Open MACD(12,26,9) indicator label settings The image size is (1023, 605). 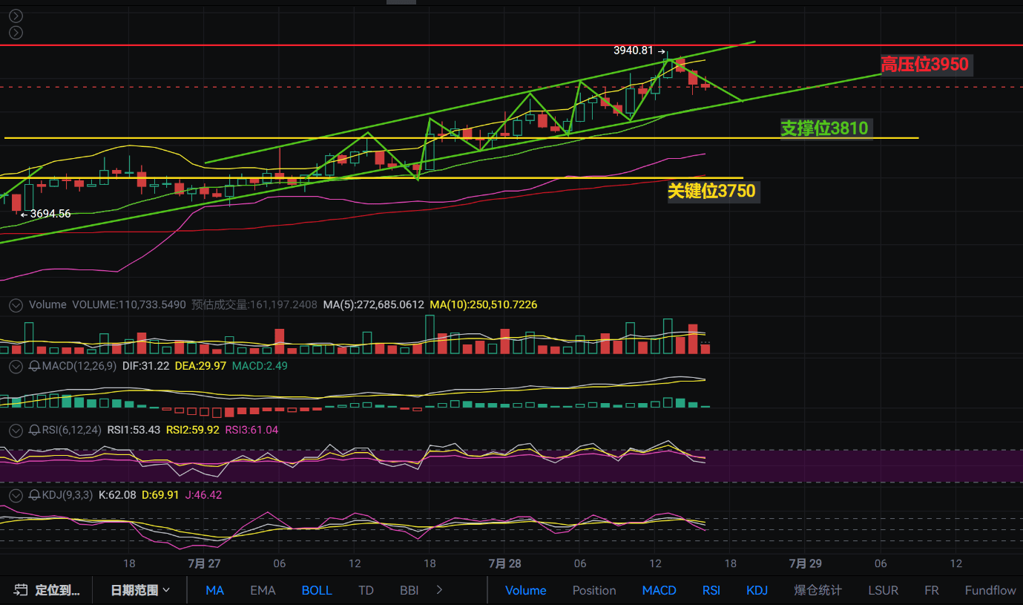click(79, 365)
